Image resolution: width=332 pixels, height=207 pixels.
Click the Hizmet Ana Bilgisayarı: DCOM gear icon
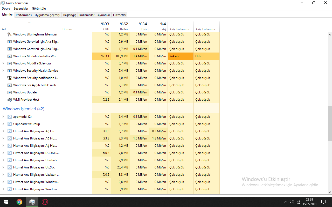(10, 153)
